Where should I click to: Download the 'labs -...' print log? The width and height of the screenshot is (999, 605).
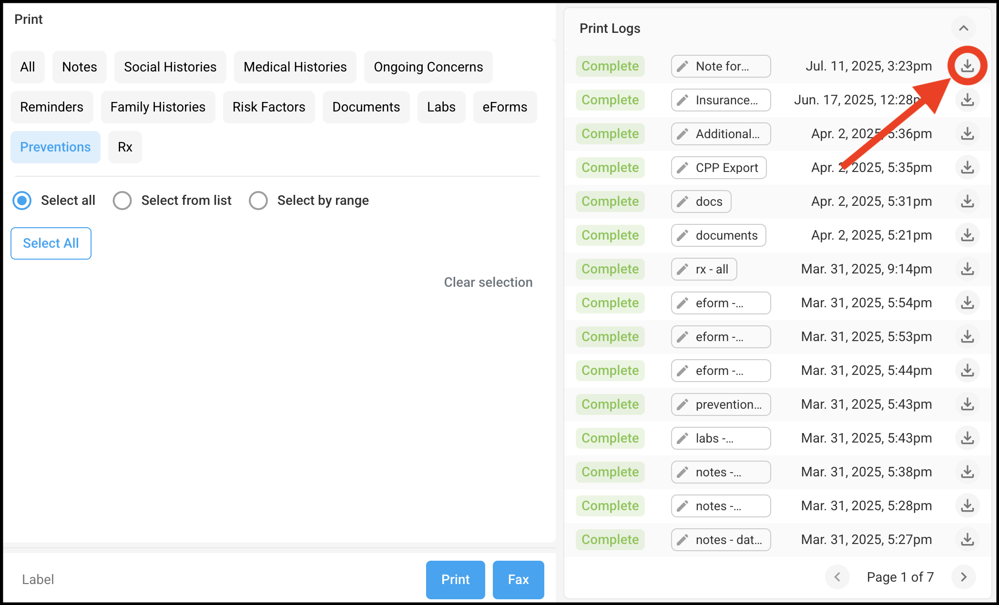pos(967,438)
